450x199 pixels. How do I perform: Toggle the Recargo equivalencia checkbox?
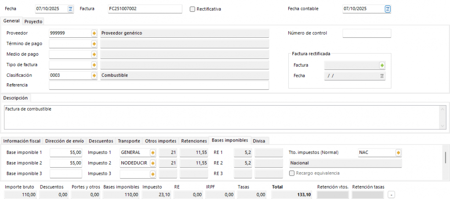[x=292, y=173]
